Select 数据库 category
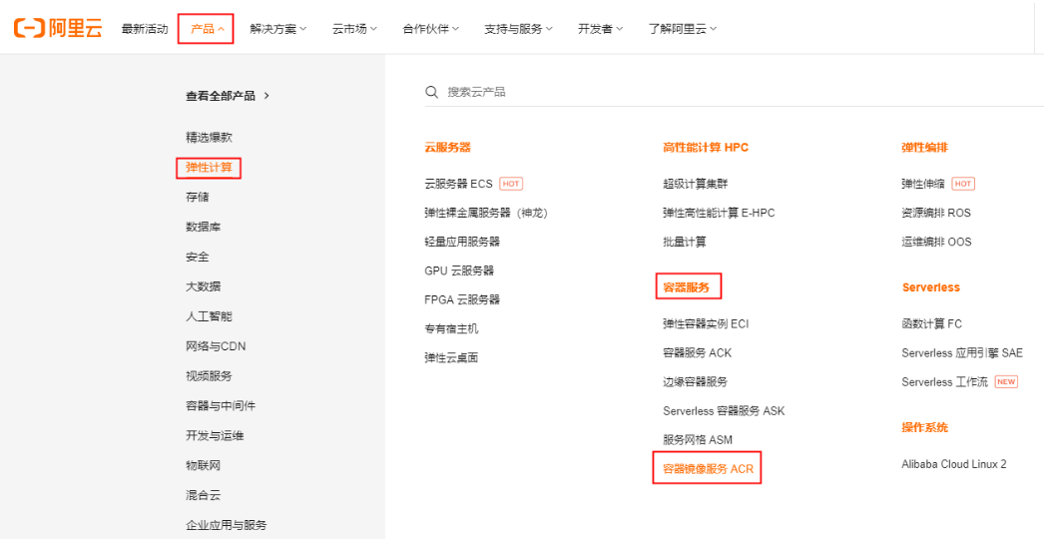 (203, 228)
